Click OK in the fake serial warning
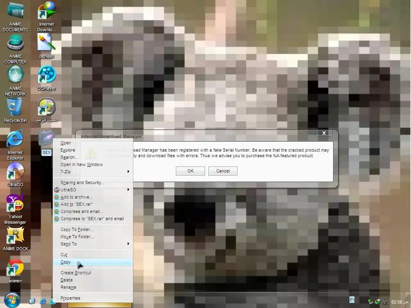Image resolution: width=411 pixels, height=308 pixels. click(190, 171)
